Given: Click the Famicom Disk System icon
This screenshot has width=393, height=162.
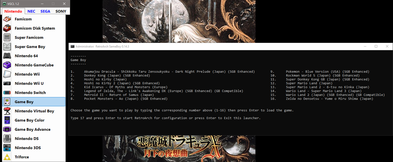Looking at the screenshot, I should (x=7, y=28).
